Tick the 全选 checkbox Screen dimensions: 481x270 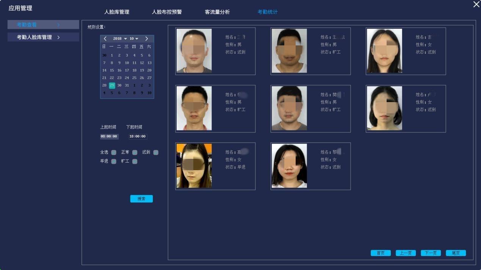coord(114,152)
